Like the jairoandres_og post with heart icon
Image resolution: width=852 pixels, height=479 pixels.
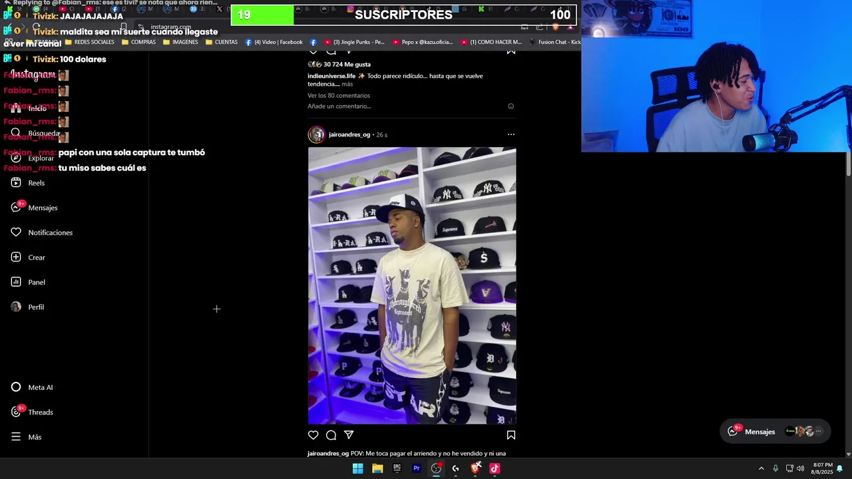click(x=314, y=435)
